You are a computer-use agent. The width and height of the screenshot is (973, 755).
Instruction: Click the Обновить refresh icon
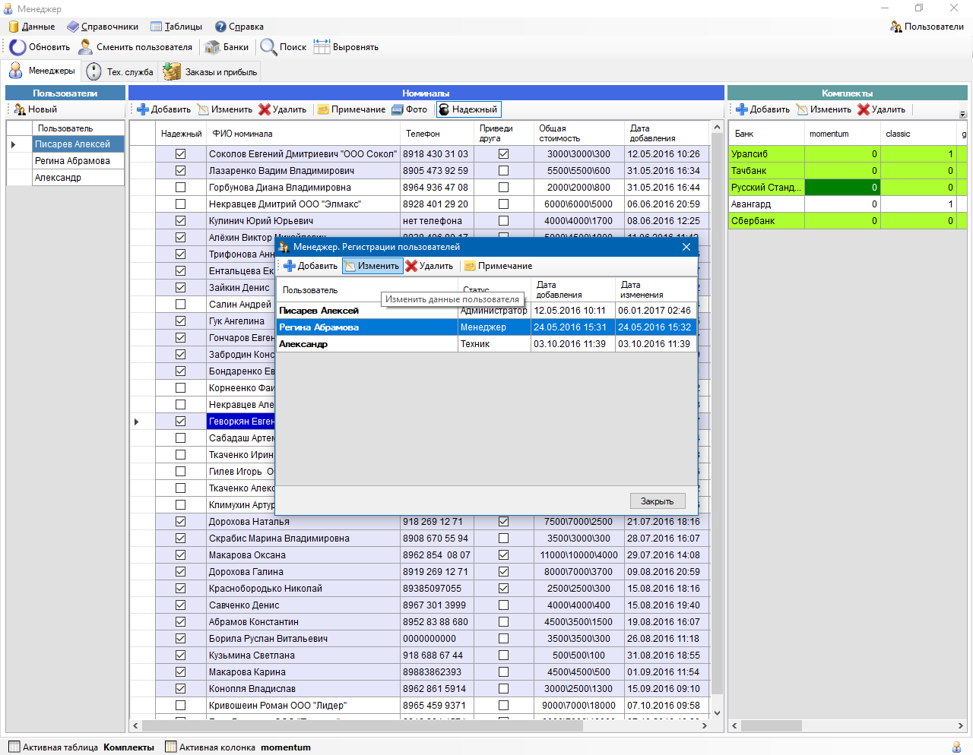pos(17,47)
